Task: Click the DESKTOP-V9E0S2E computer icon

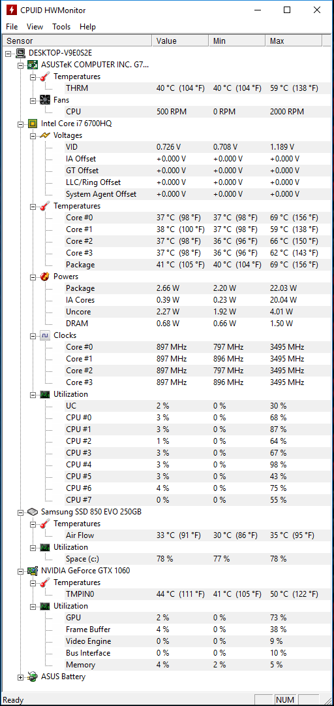Action: tap(21, 53)
